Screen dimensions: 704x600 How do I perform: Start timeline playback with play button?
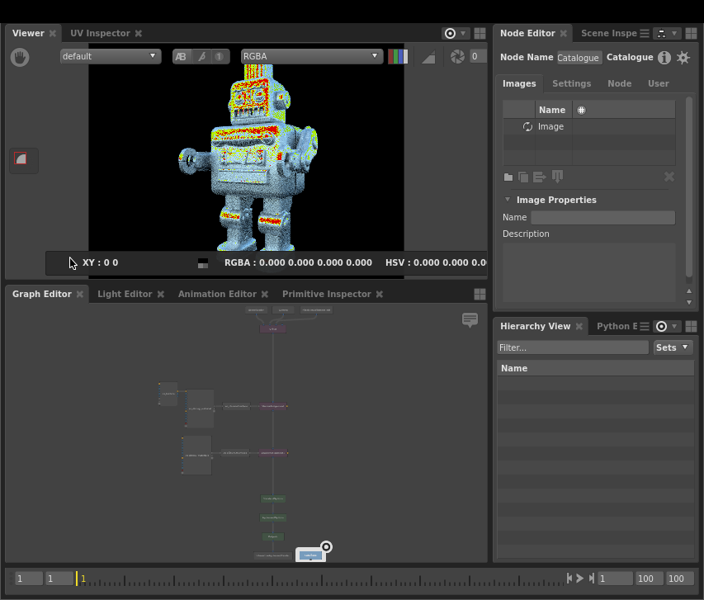(x=580, y=579)
